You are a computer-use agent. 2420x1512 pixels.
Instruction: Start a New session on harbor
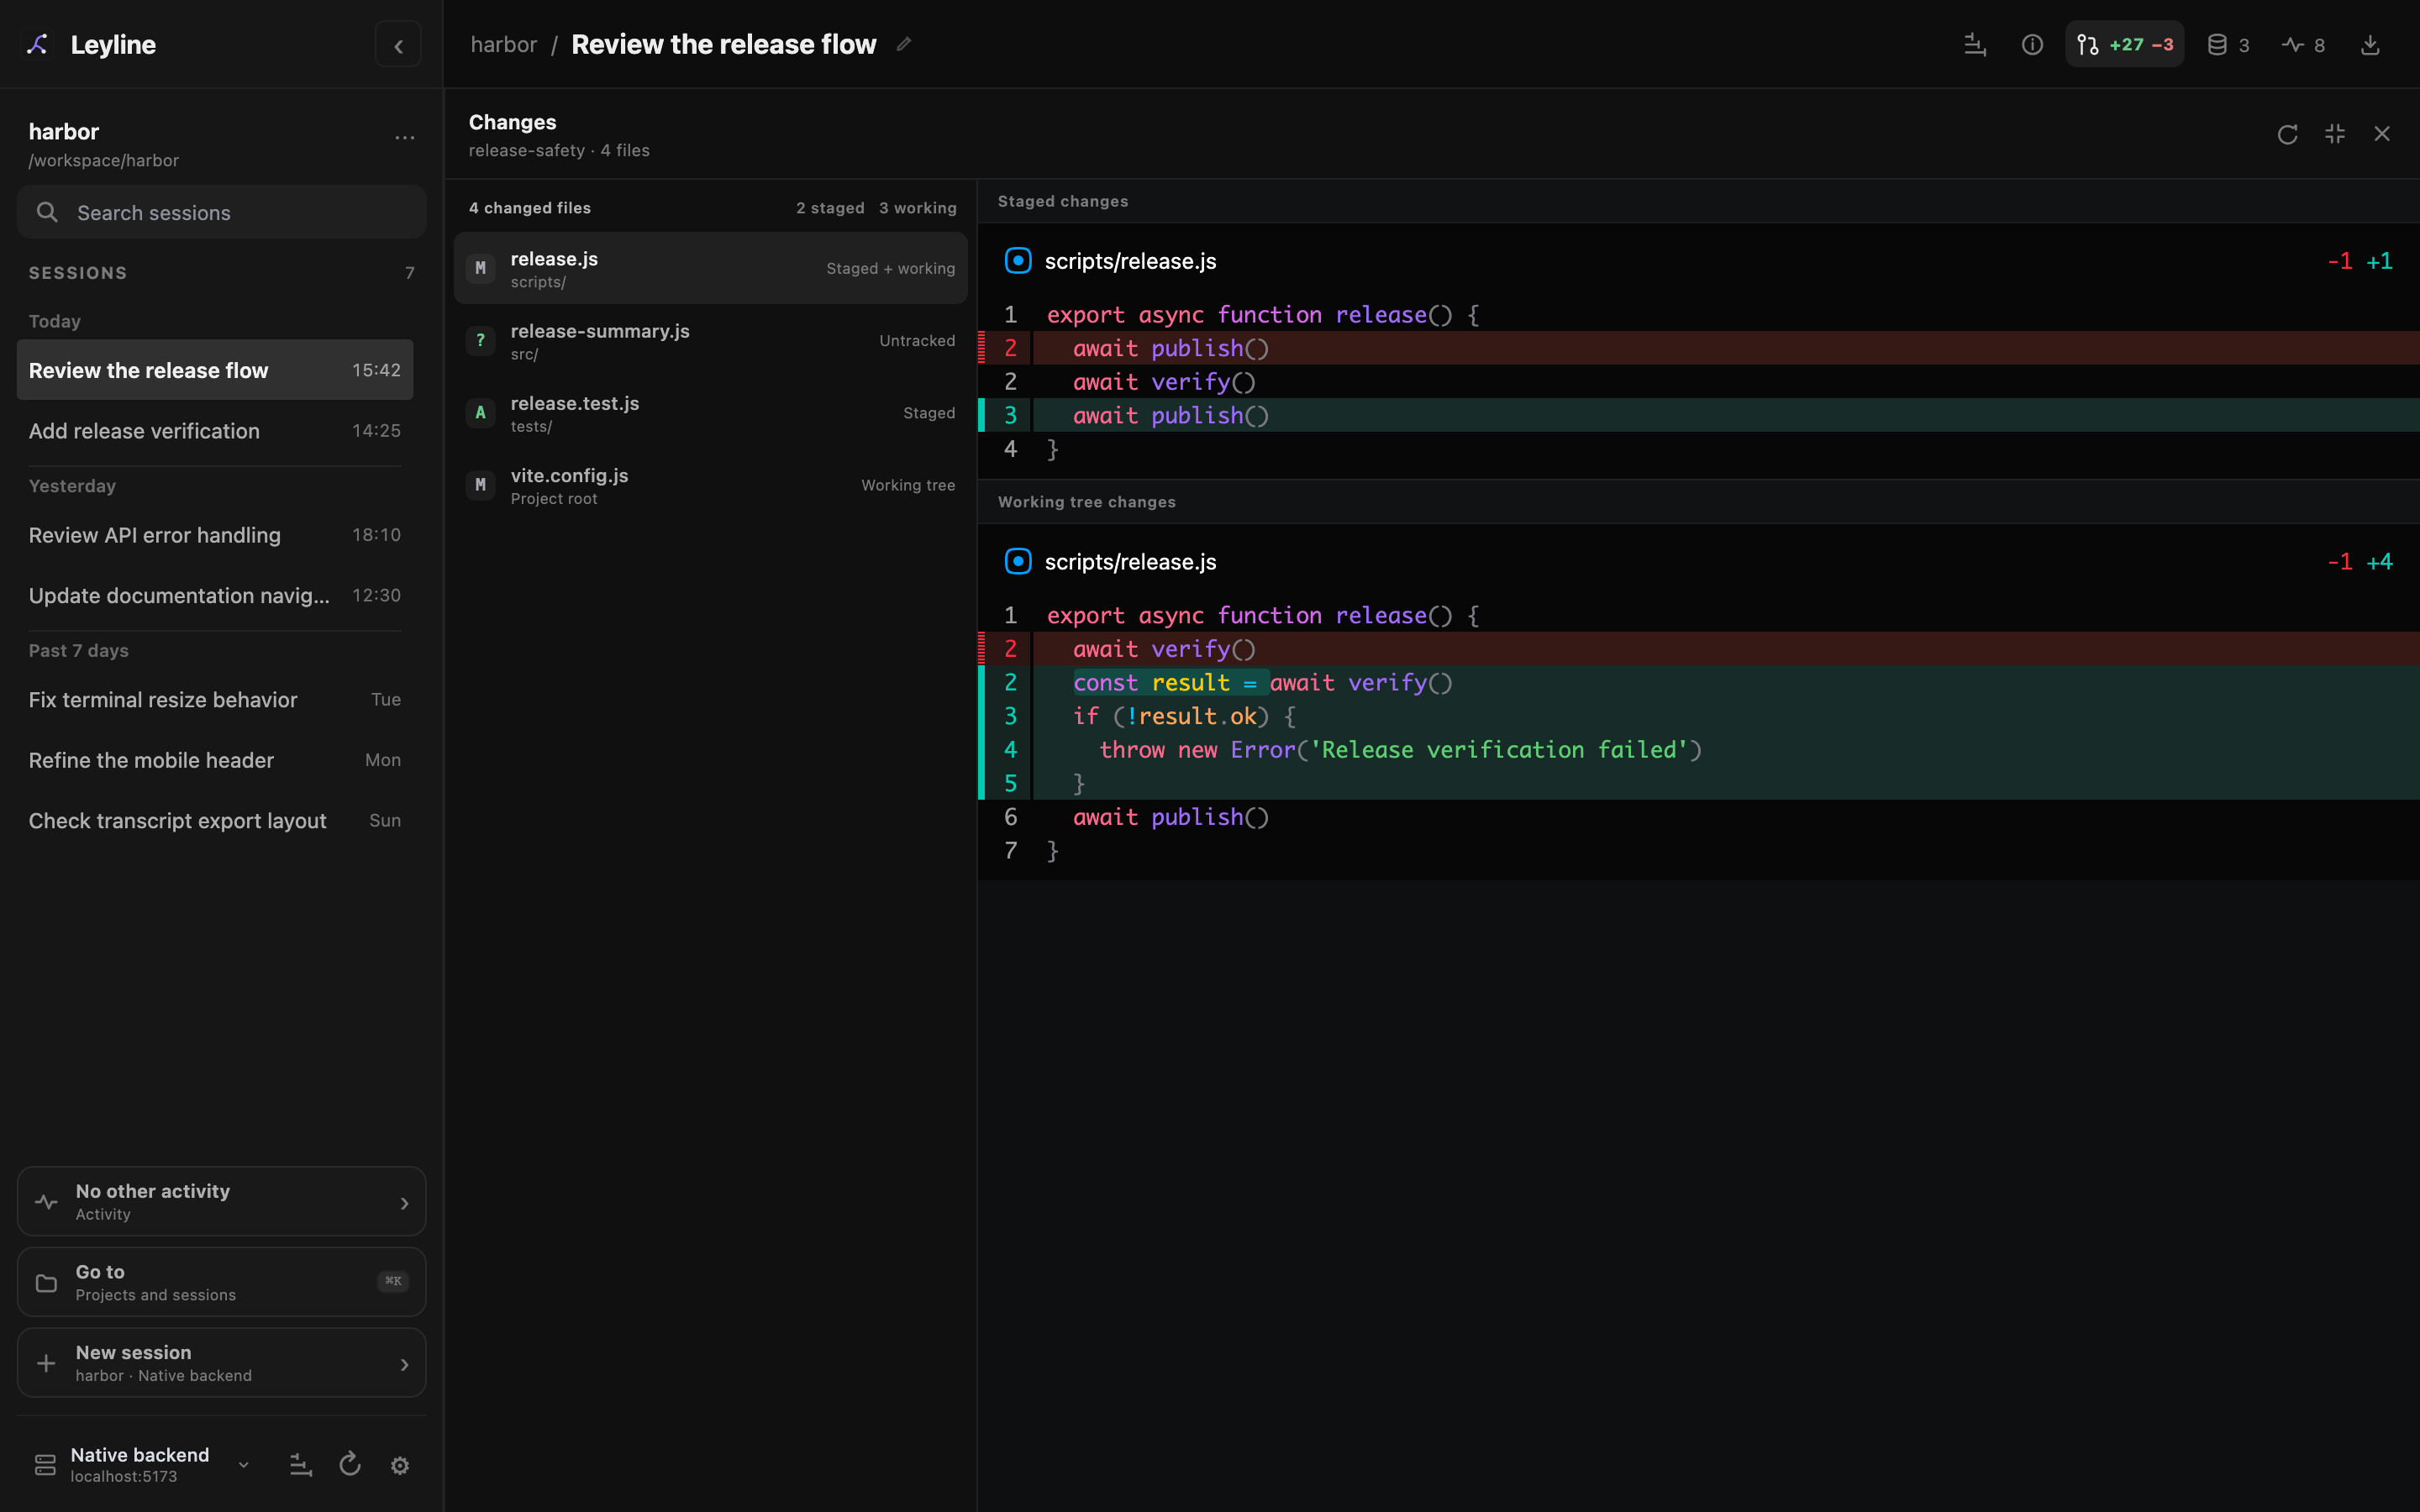[x=222, y=1362]
